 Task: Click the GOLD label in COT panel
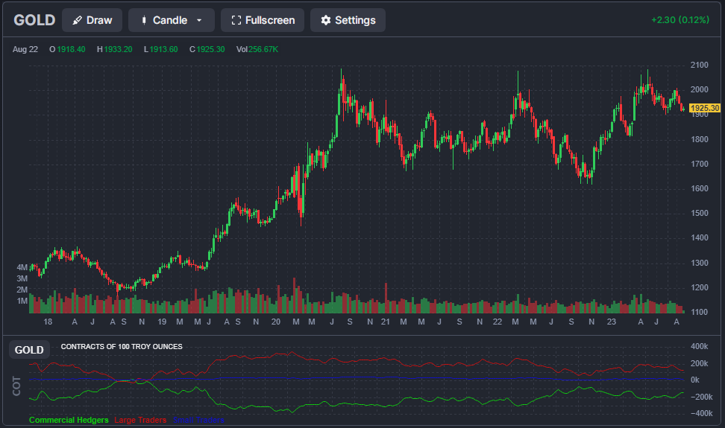click(29, 350)
